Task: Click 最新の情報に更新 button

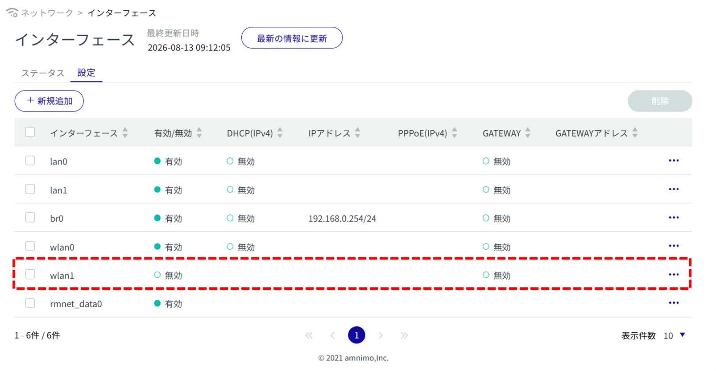Action: point(292,38)
